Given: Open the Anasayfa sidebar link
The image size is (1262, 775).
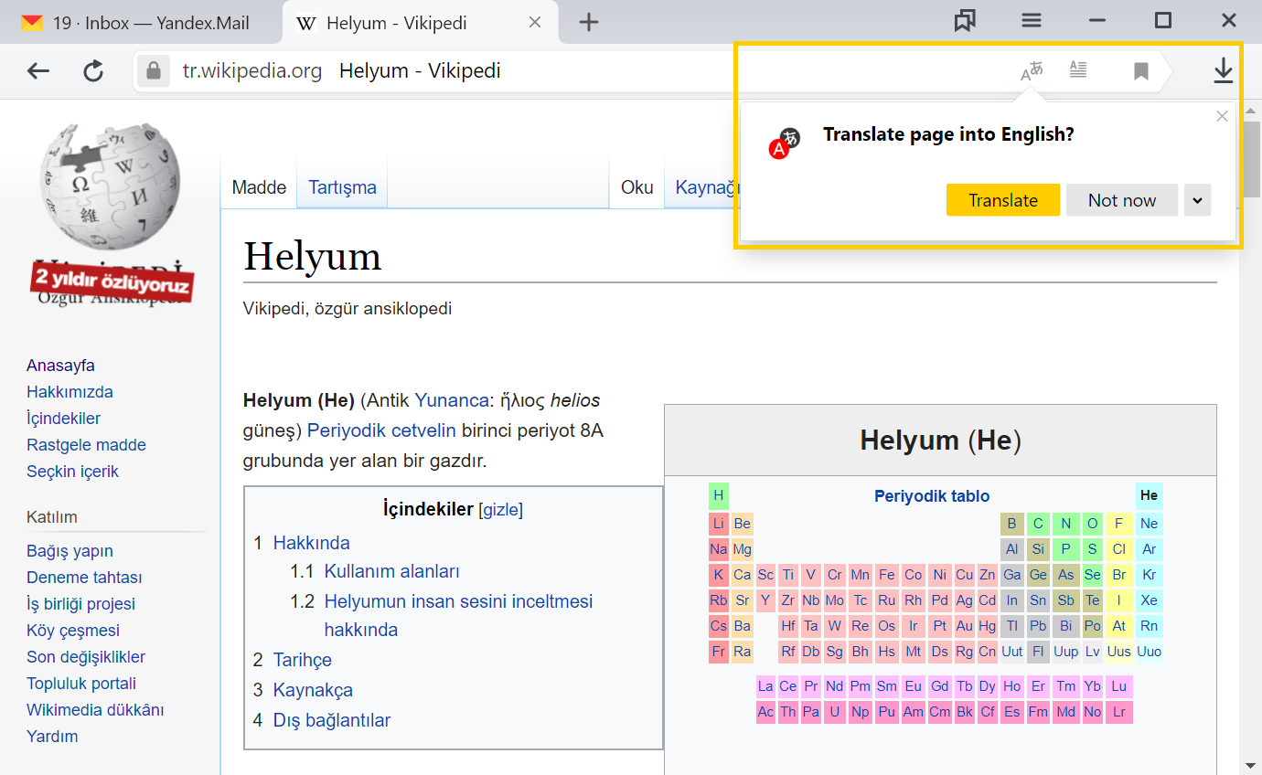Looking at the screenshot, I should [61, 366].
